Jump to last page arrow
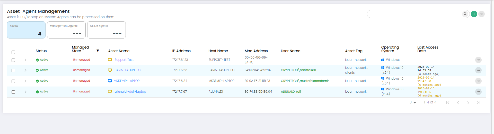 (x=478, y=103)
